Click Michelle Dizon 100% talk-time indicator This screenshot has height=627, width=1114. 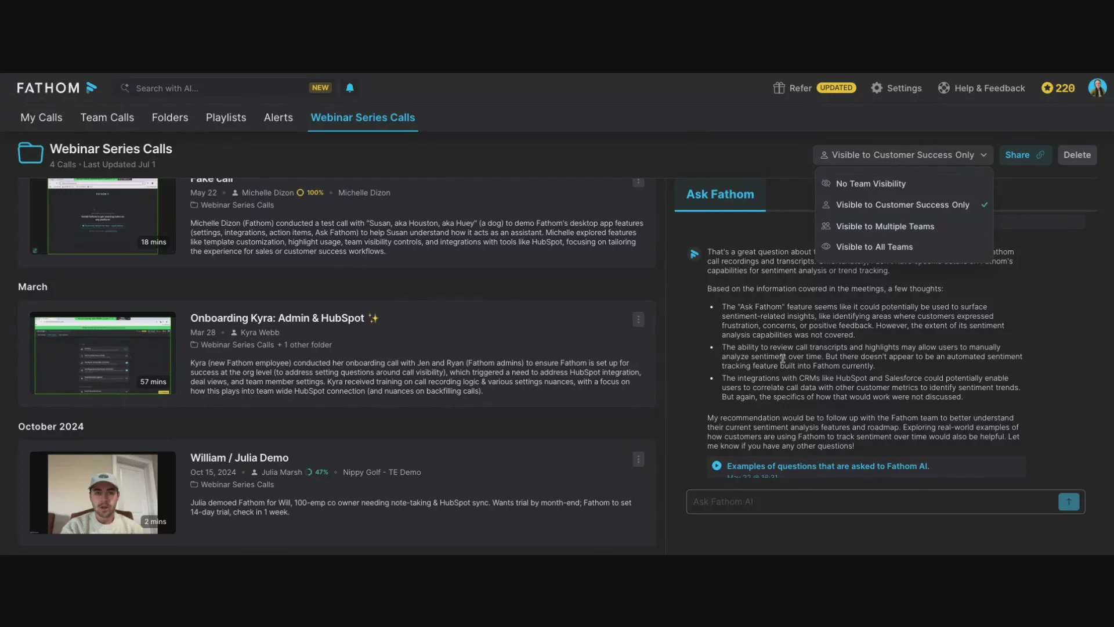pos(310,193)
